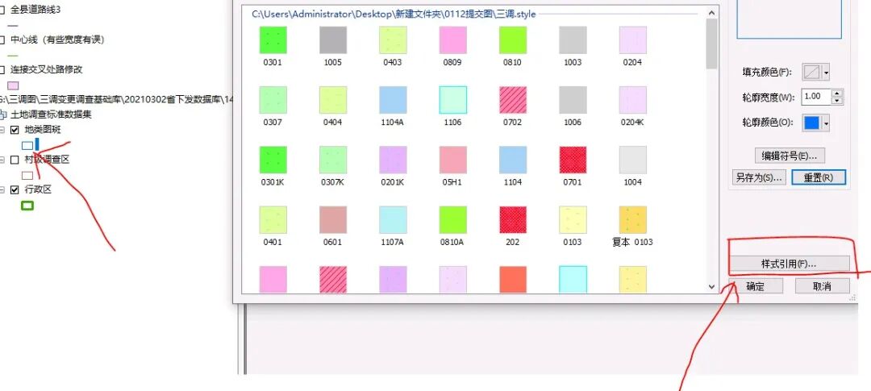Select the 0301 green symbol swatch
Viewport: 871px width, 391px height.
273,40
